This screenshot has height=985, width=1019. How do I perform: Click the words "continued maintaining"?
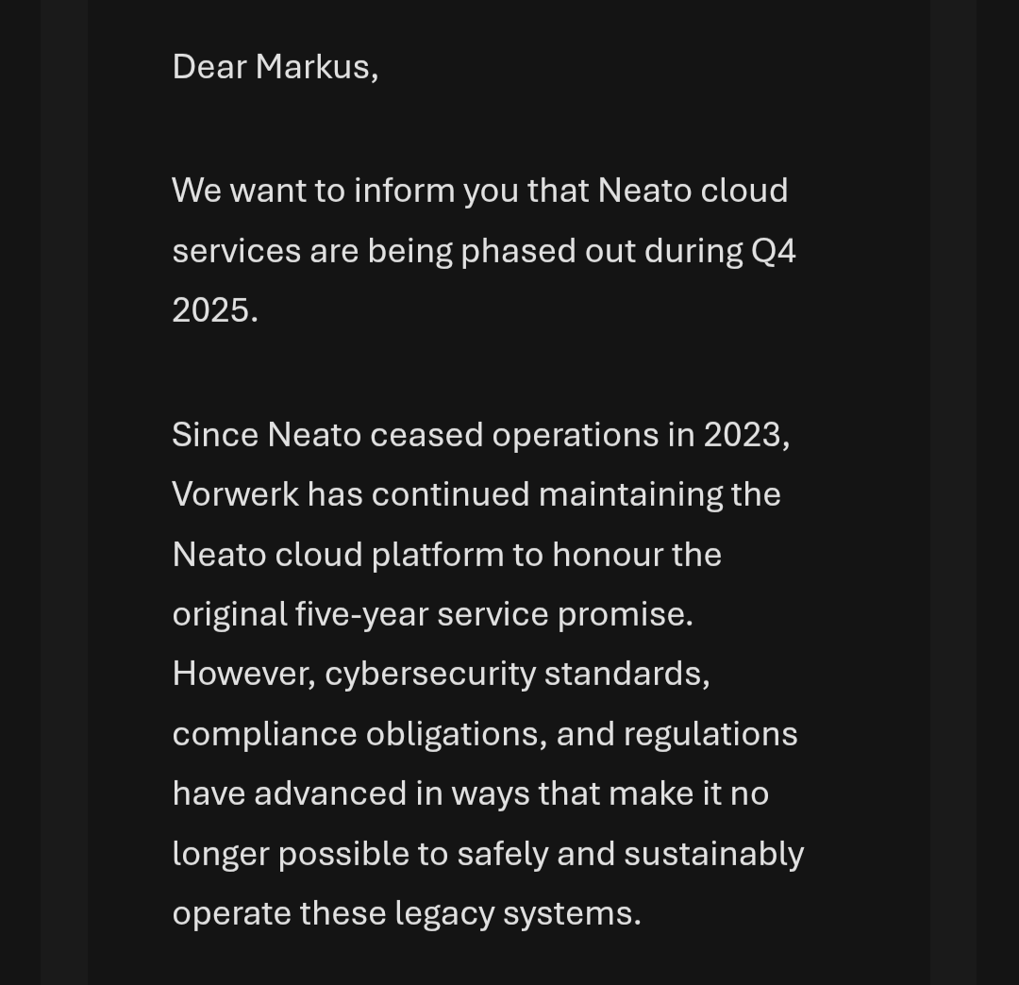(x=548, y=494)
